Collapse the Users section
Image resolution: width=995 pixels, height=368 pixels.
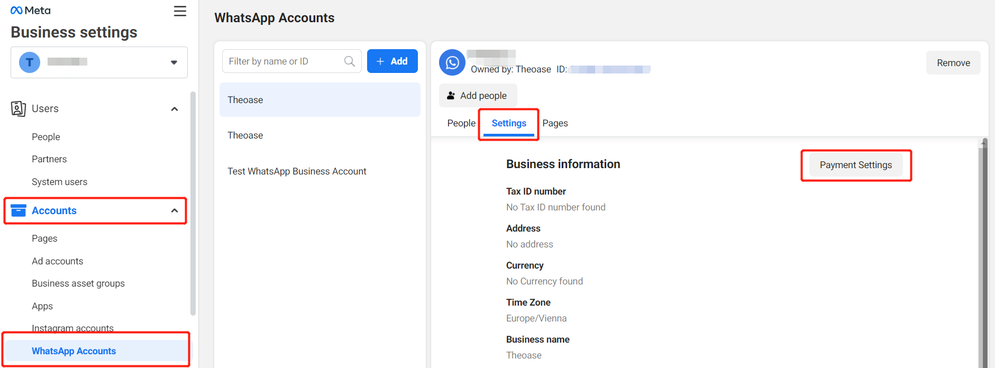pos(175,109)
